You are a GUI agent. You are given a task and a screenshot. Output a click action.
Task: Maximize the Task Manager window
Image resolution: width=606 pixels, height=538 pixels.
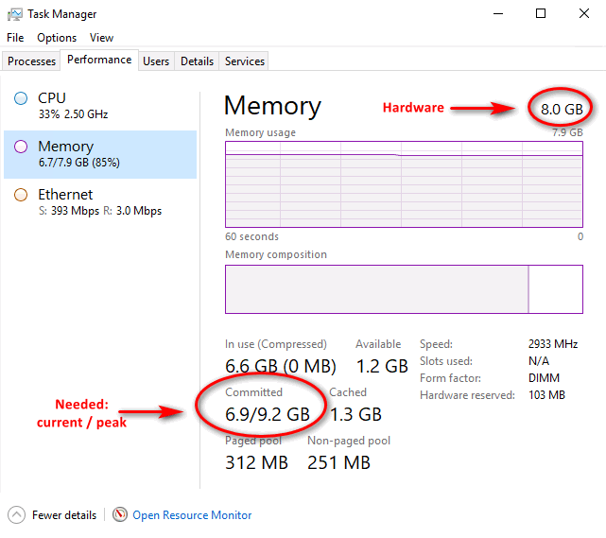[541, 14]
